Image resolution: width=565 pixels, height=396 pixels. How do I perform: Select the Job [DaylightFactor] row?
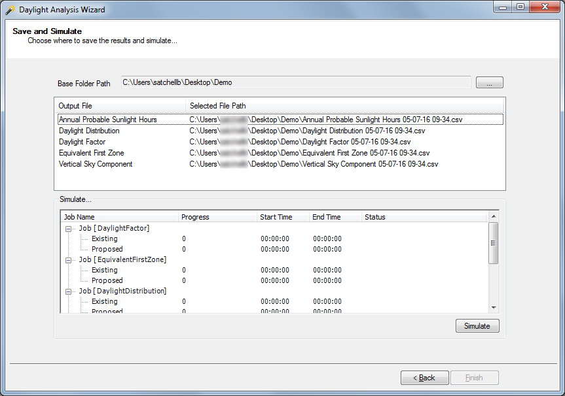pyautogui.click(x=114, y=228)
